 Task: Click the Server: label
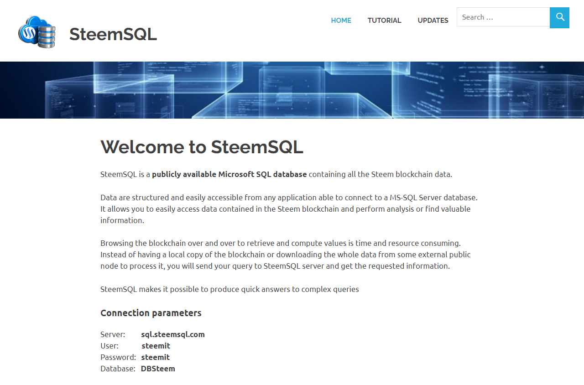(113, 334)
